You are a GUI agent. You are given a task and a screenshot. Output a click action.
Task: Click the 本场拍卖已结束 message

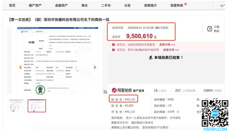[x=168, y=57]
